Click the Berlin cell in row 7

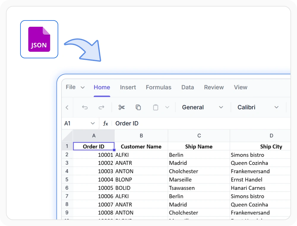click(199, 196)
